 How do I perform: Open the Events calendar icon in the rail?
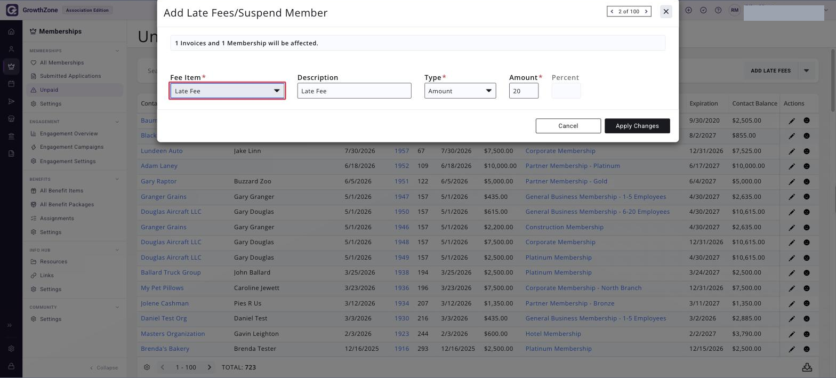(x=11, y=84)
